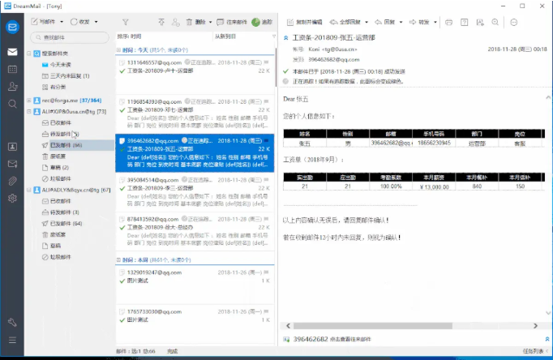Open the sort order triangle dropdown in list header
Image resolution: width=553 pixels, height=360 pixels.
(x=274, y=36)
